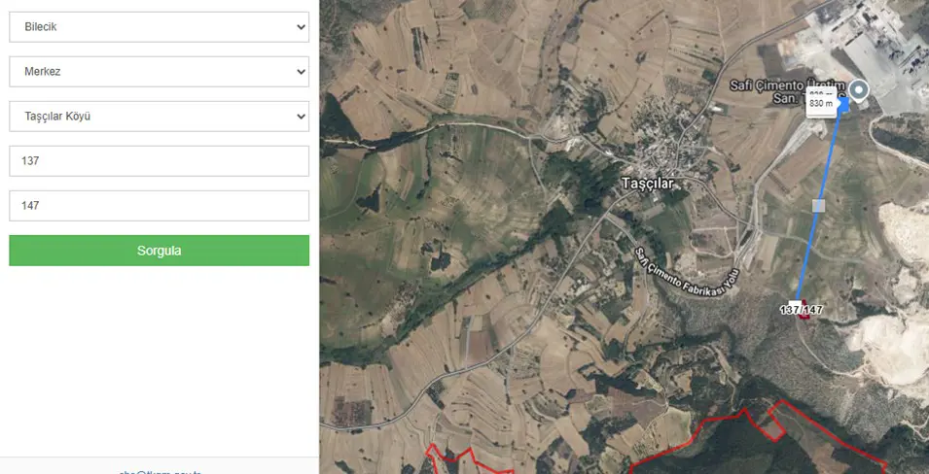Click the block number field containing 137

click(159, 161)
